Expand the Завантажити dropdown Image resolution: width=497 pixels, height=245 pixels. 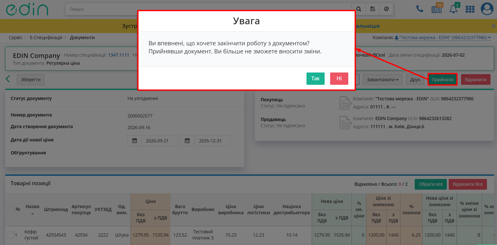tap(383, 80)
